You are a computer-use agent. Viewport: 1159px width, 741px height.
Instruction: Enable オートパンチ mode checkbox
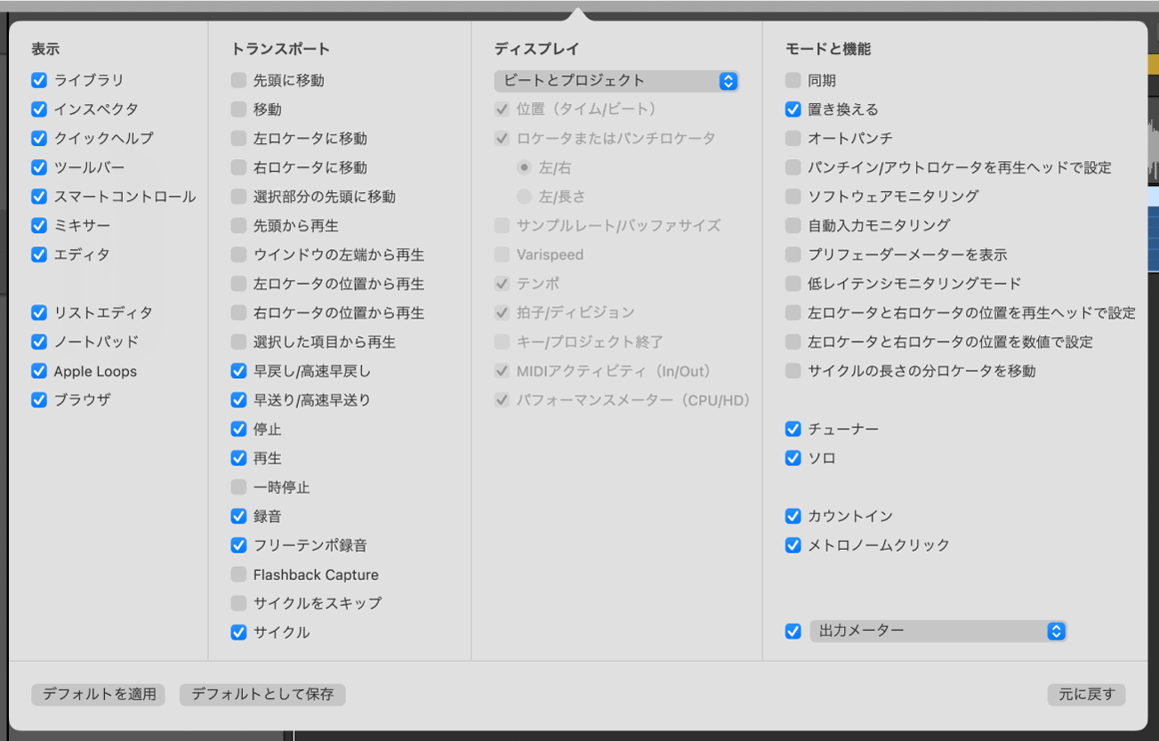tap(793, 138)
